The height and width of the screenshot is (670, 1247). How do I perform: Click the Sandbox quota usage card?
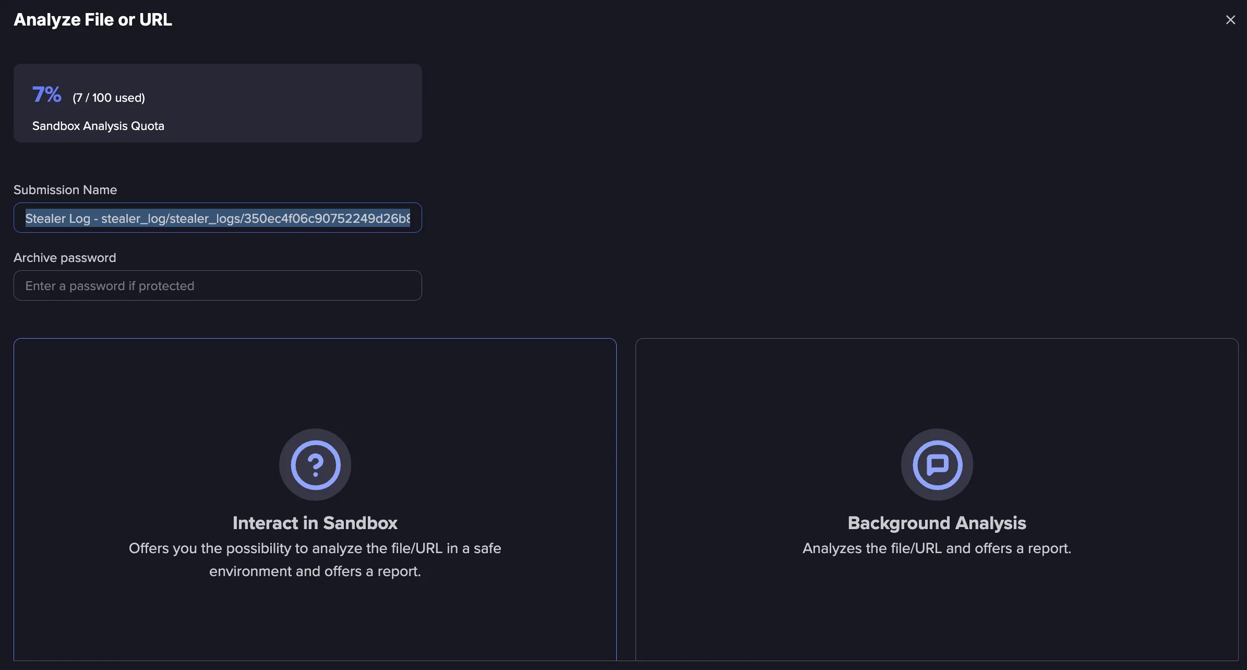pos(218,103)
